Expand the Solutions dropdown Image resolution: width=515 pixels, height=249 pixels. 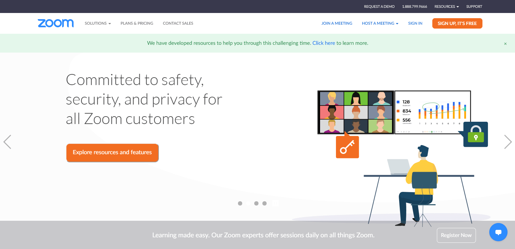click(98, 23)
